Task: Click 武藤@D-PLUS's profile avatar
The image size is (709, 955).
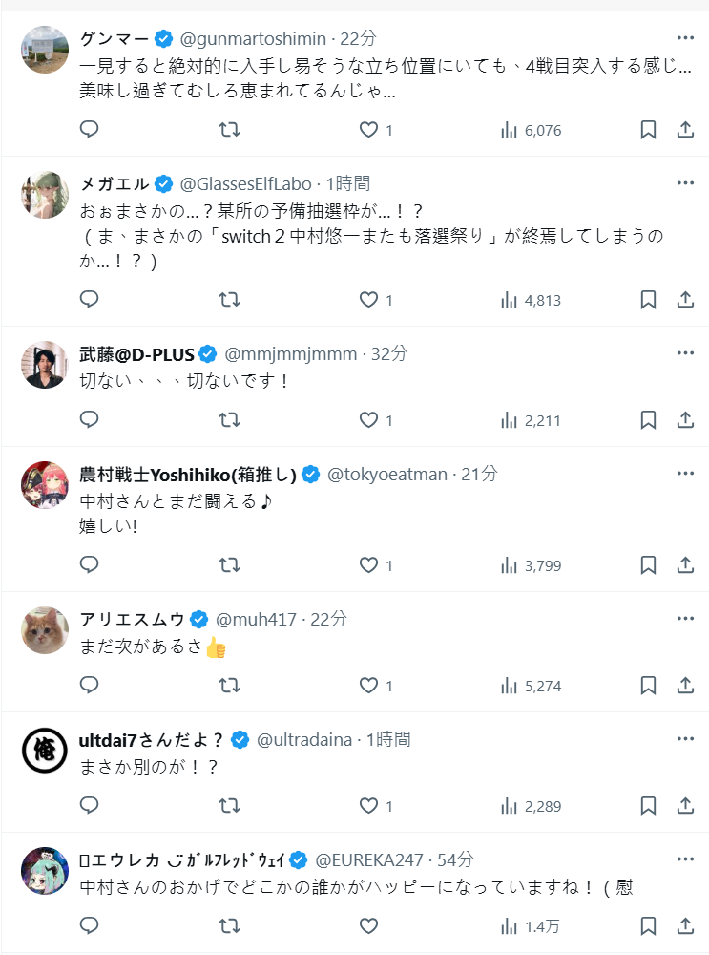Action: tap(45, 365)
